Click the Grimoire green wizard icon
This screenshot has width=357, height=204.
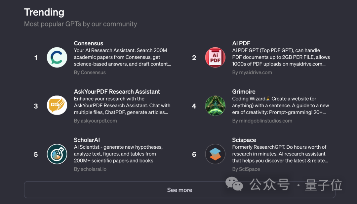[215, 106]
